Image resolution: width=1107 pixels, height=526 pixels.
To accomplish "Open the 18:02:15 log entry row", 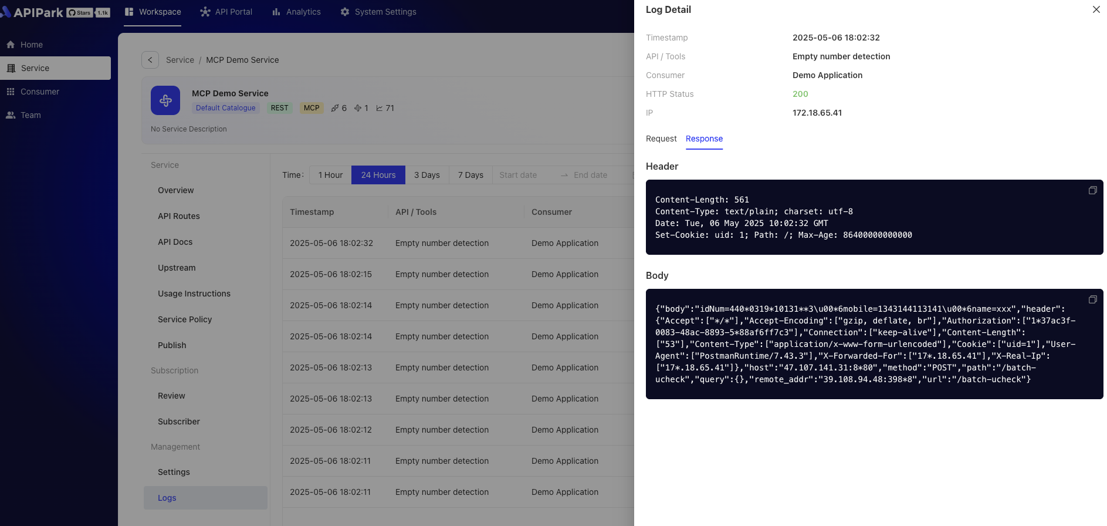I will (x=443, y=274).
